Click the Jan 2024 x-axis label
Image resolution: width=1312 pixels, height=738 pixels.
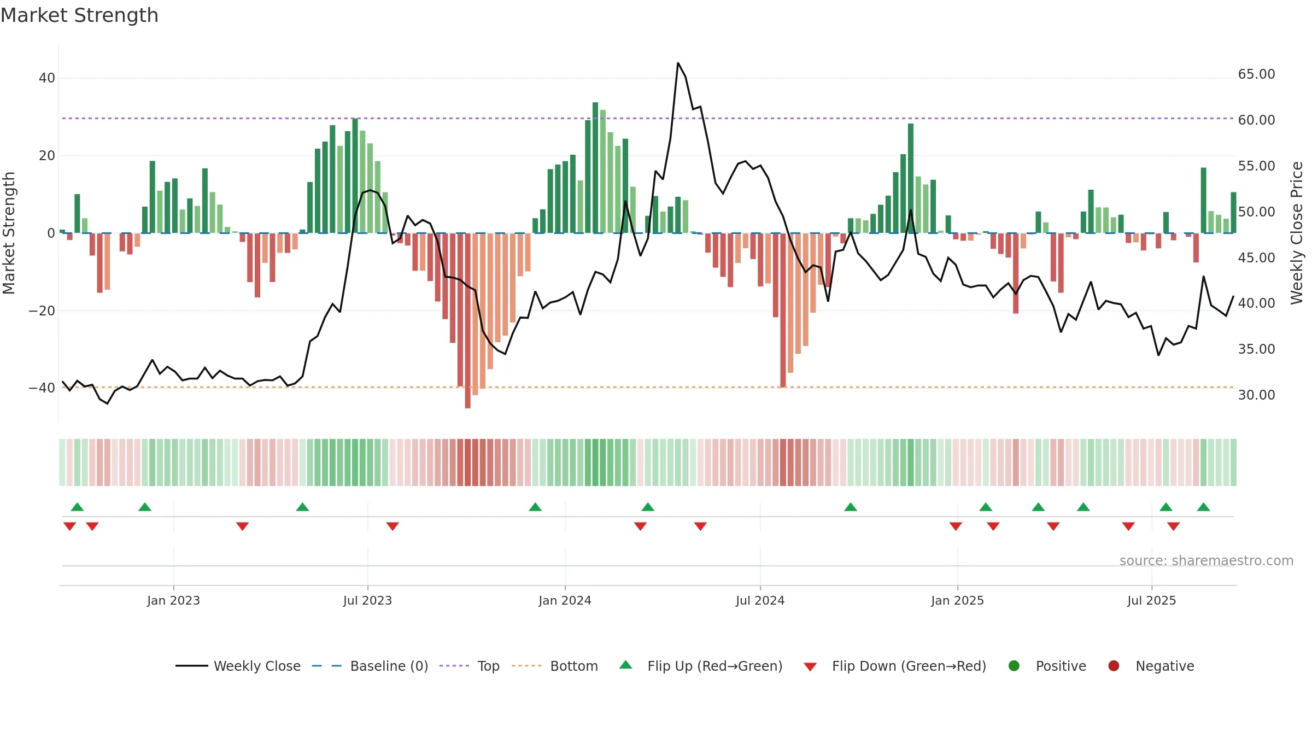[x=565, y=600]
